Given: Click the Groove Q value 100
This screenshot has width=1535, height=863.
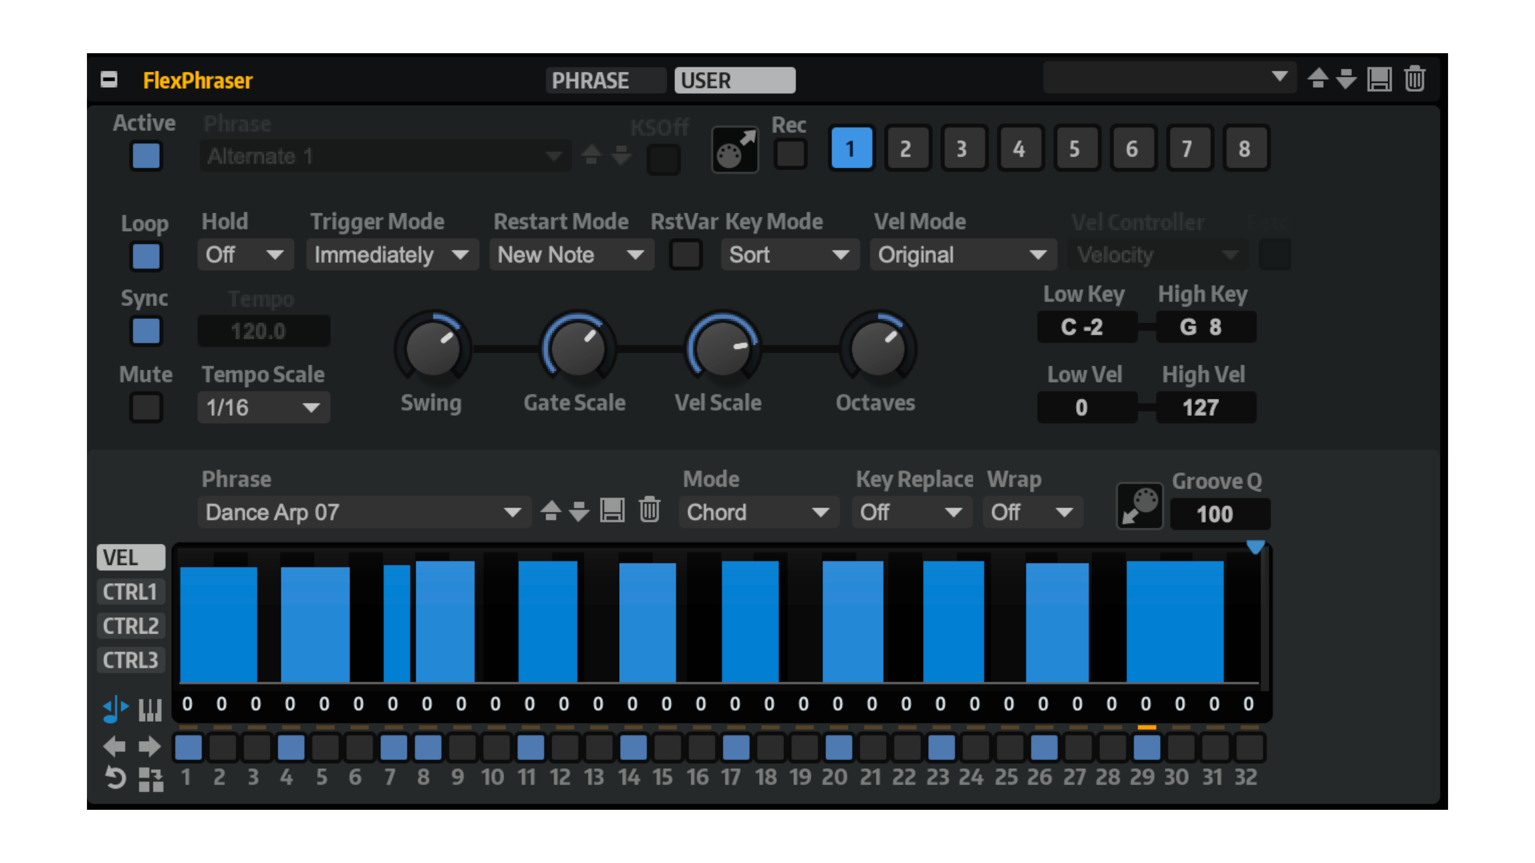Looking at the screenshot, I should [x=1220, y=514].
